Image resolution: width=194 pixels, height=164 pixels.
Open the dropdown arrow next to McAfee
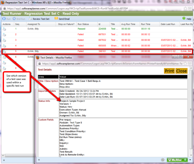click(190, 160)
